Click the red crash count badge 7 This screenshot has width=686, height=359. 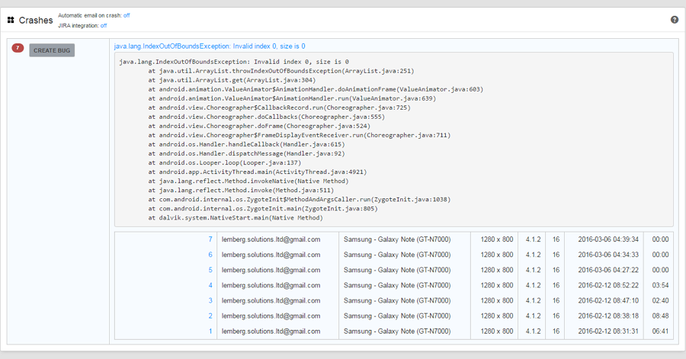click(18, 48)
